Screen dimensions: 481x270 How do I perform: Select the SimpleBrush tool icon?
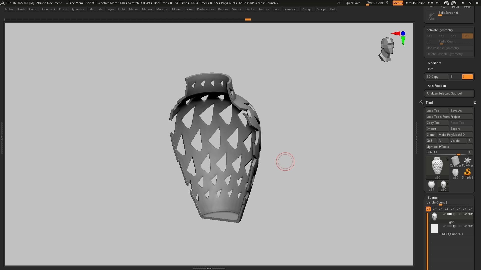point(467,173)
